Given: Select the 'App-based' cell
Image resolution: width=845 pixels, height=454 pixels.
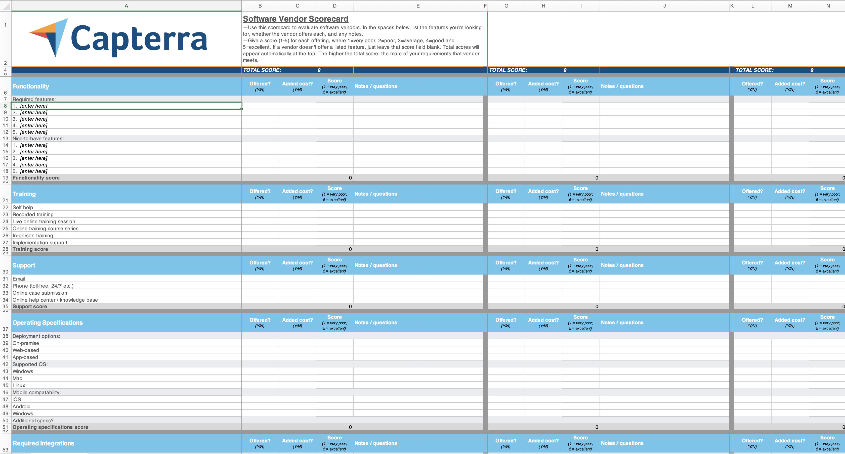Looking at the screenshot, I should [126, 357].
